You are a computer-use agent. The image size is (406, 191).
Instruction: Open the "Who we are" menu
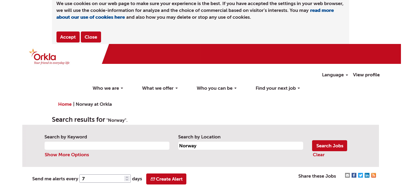coord(108,88)
